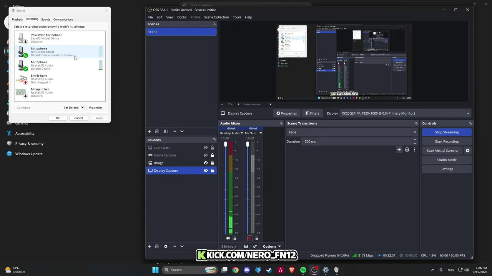Pop out the Scenes dock

(x=214, y=24)
